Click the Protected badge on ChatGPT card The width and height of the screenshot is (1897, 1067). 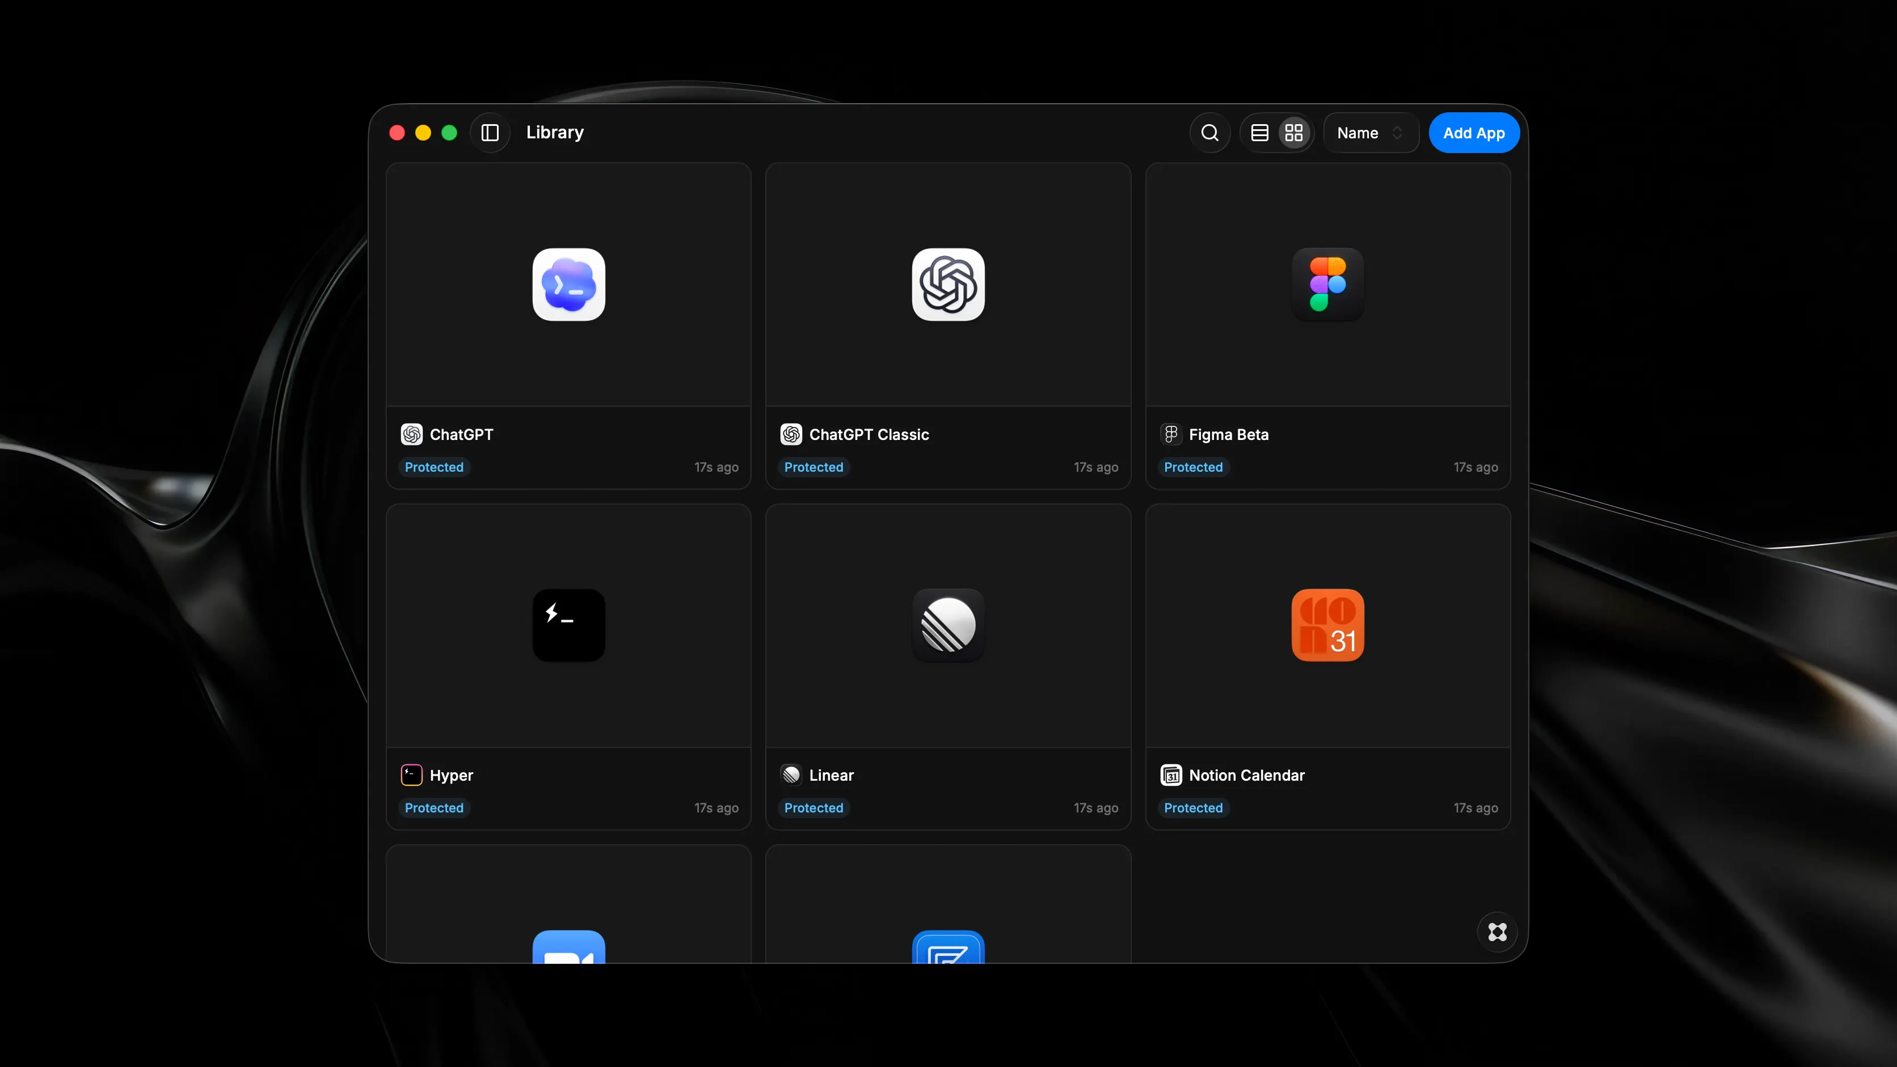434,467
